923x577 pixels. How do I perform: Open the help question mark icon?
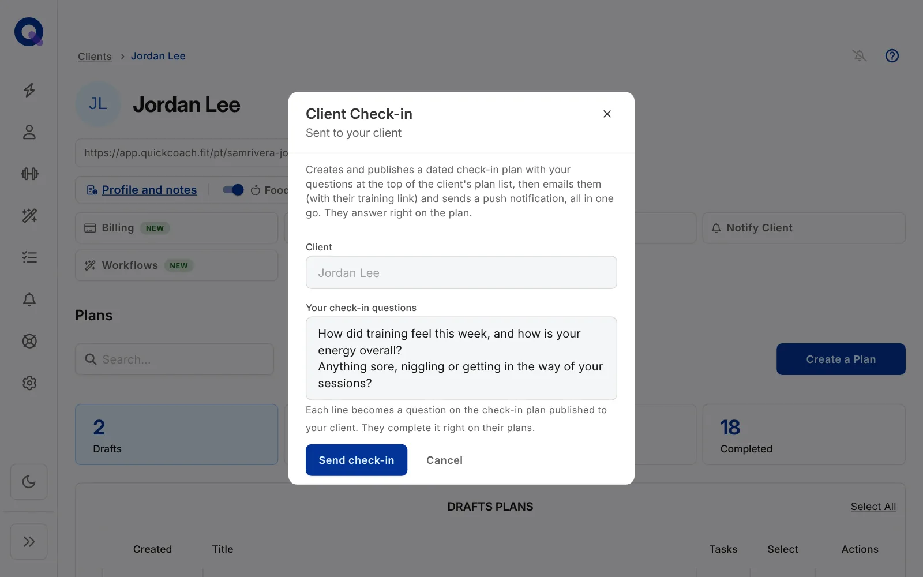892,56
